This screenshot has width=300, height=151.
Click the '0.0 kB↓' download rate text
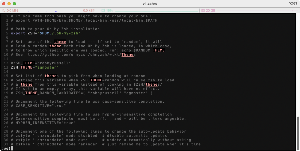tap(13, 10)
